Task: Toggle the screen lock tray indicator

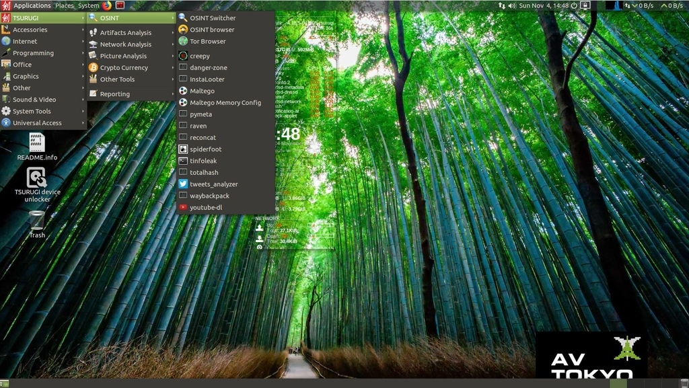Action: (585, 5)
